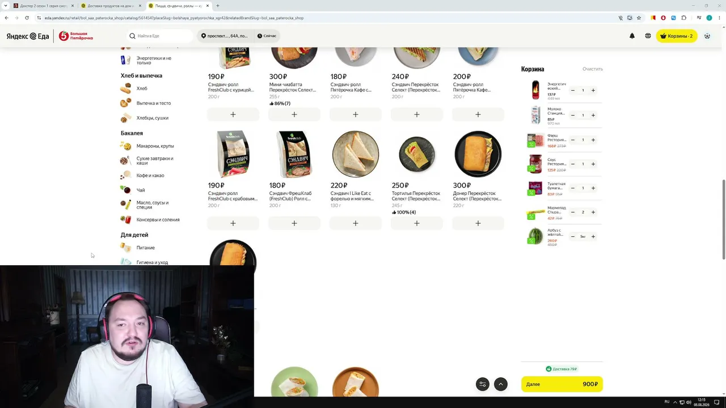The height and width of the screenshot is (408, 726).
Task: Open delivery time selector Сейчас
Action: coord(267,36)
